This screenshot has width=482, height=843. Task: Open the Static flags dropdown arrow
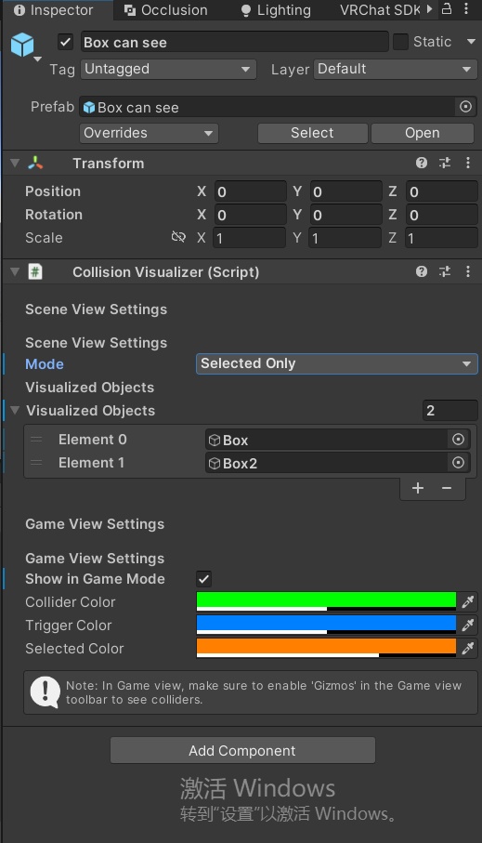point(471,42)
